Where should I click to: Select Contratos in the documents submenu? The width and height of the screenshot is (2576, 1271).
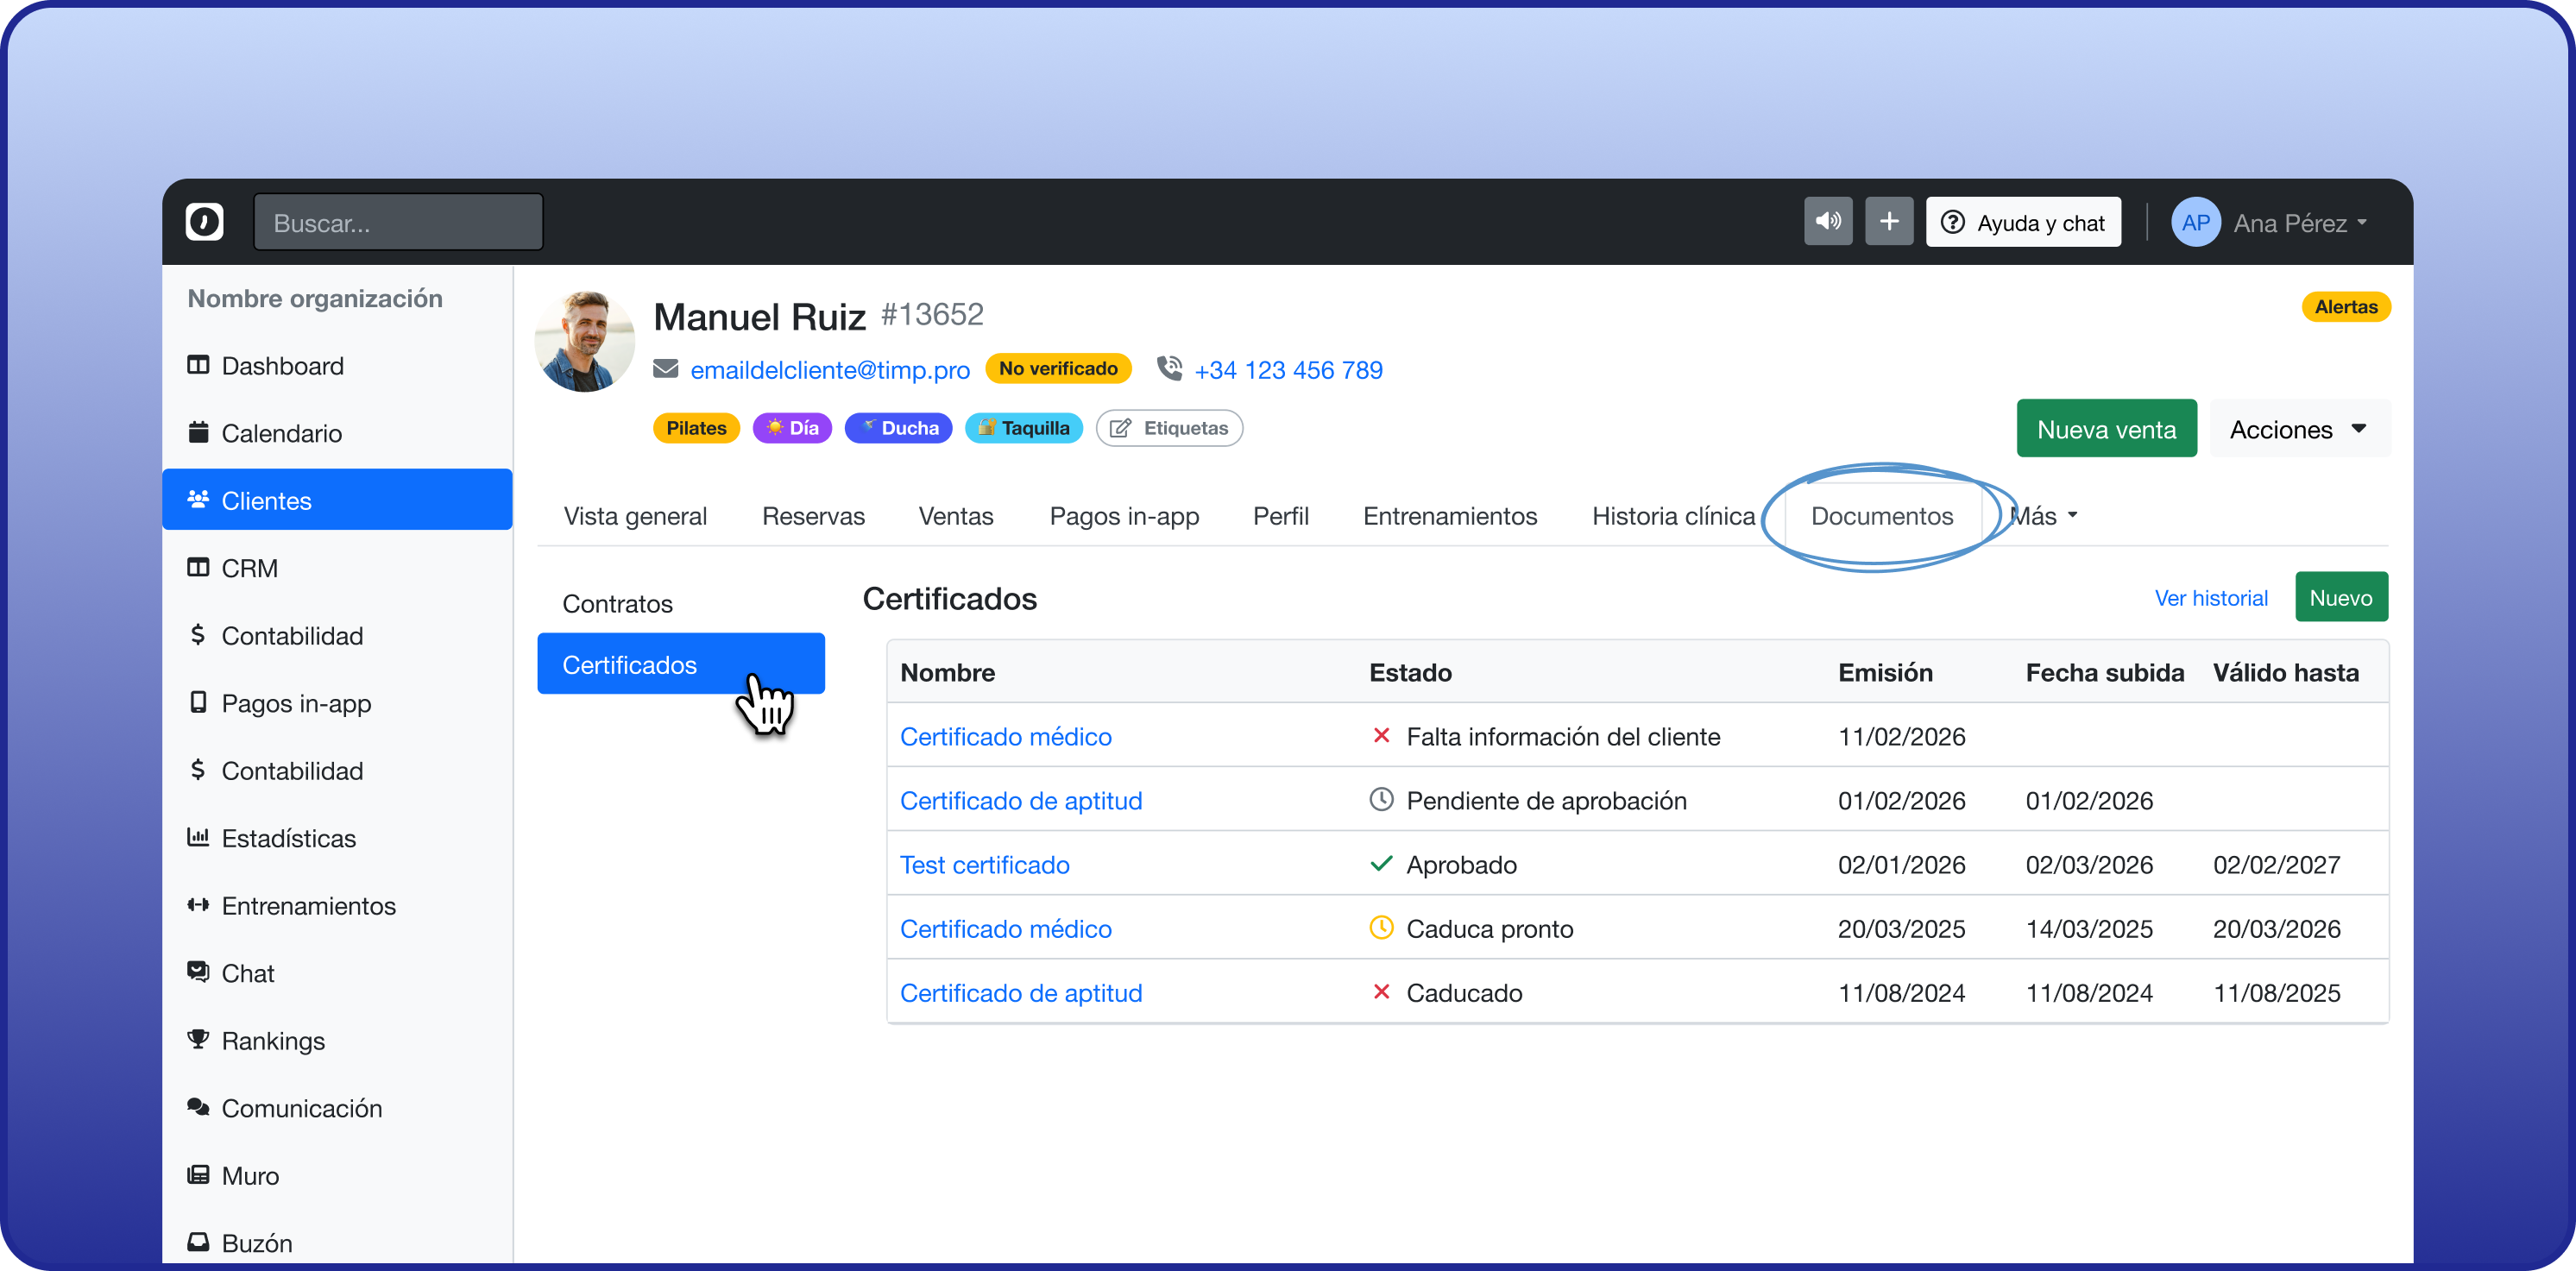click(x=617, y=603)
